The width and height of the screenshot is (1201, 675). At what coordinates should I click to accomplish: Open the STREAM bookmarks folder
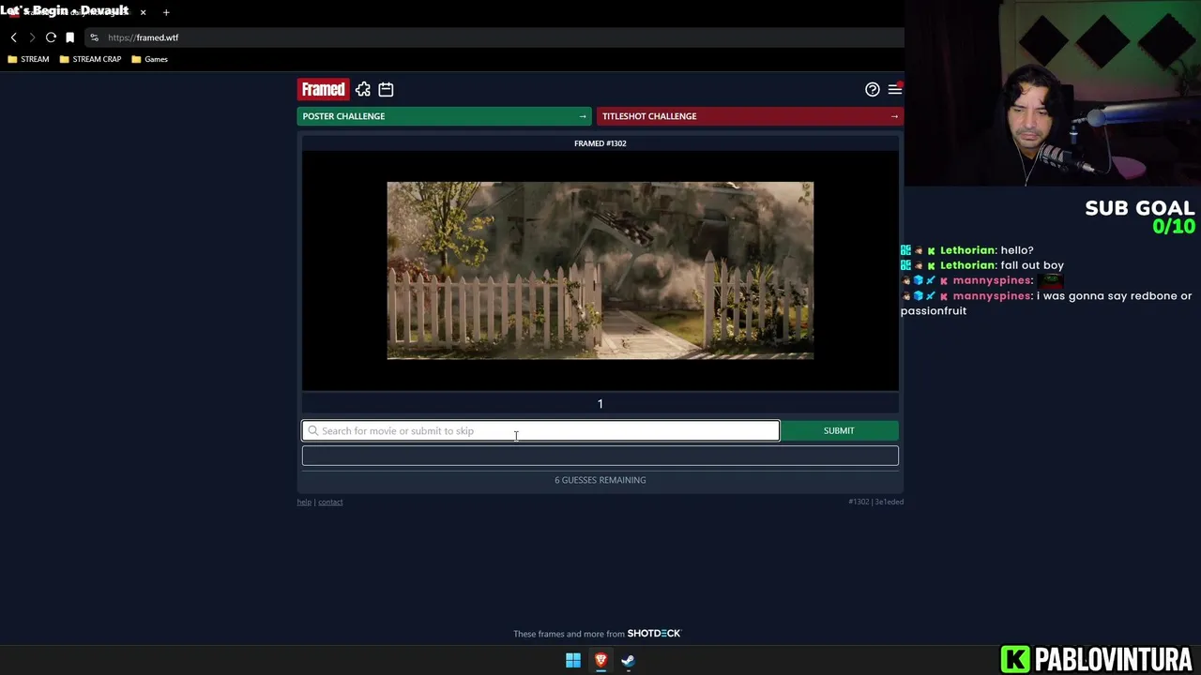(28, 59)
